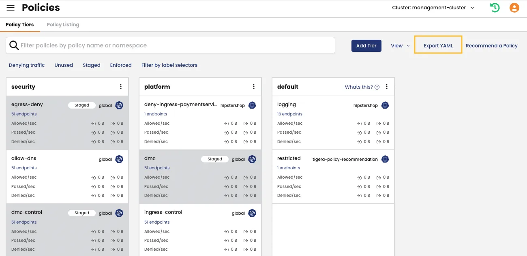The image size is (527, 256).
Task: Toggle the Denying traffic filter
Action: click(x=27, y=65)
